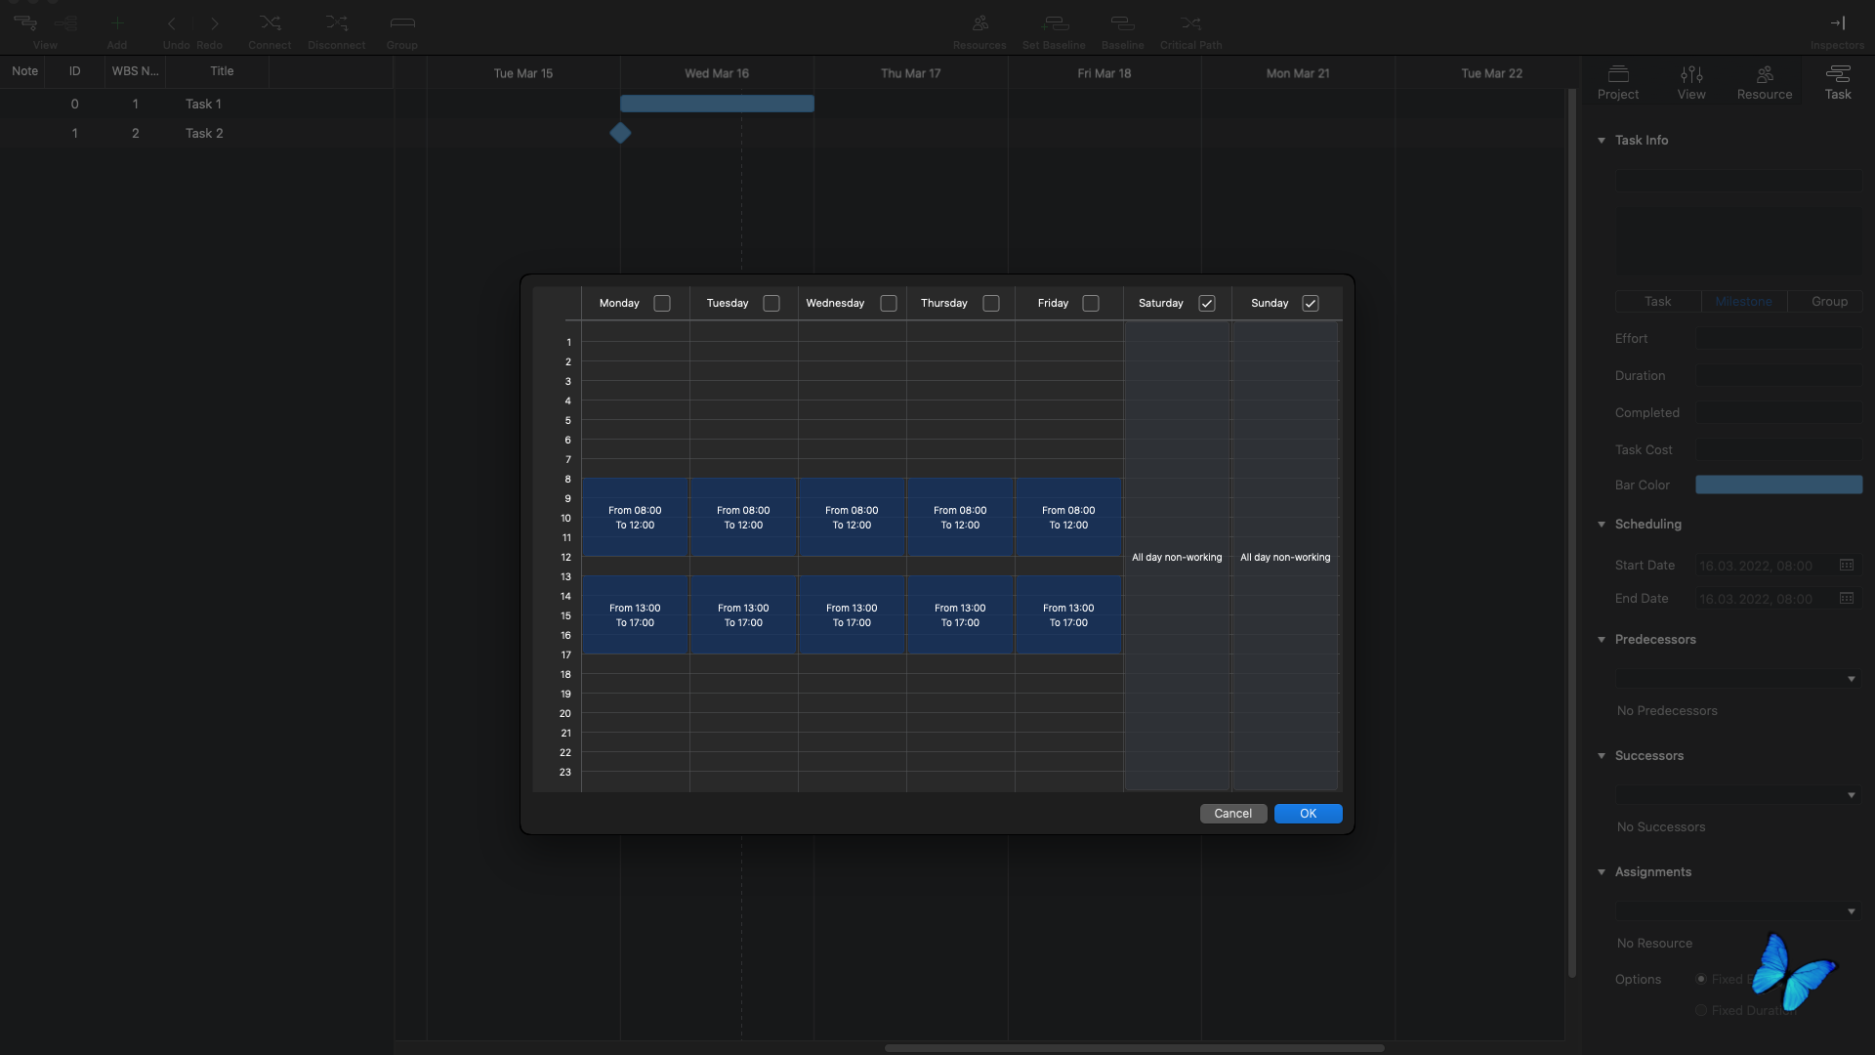The image size is (1875, 1055).
Task: Click the Bar Color swatch
Action: pos(1778,485)
